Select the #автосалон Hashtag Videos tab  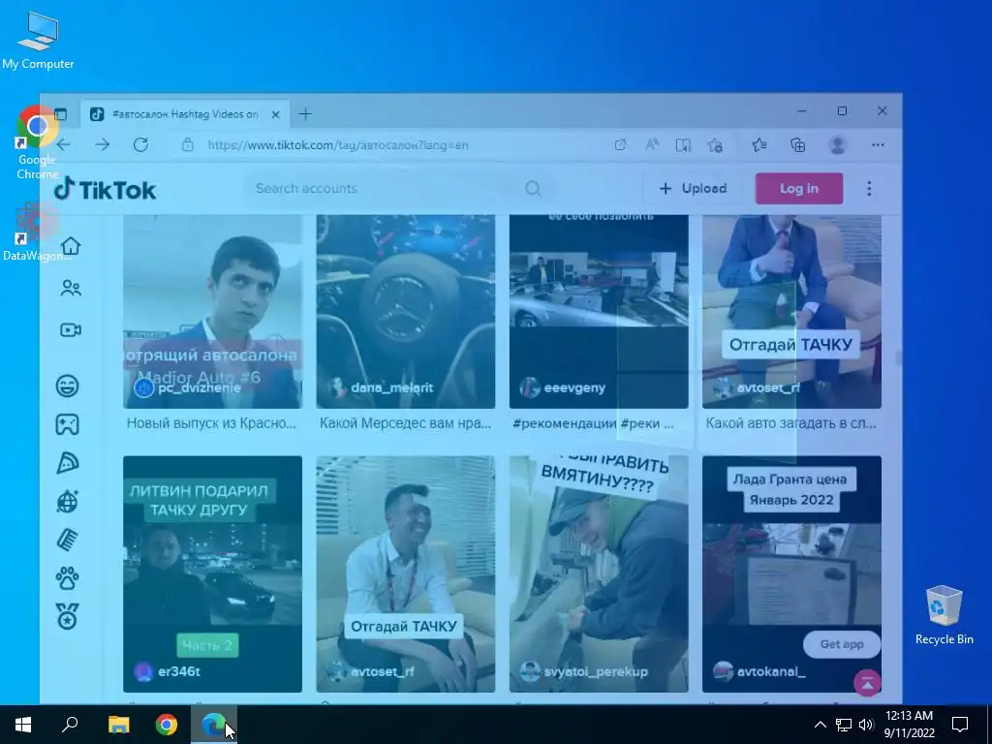click(x=185, y=114)
